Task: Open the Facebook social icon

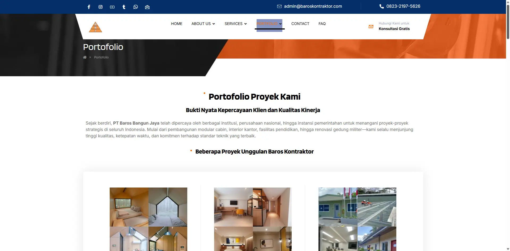Action: 89,7
